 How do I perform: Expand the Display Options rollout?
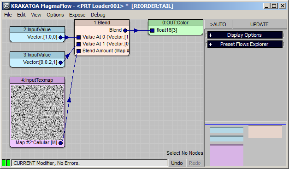pos(245,35)
